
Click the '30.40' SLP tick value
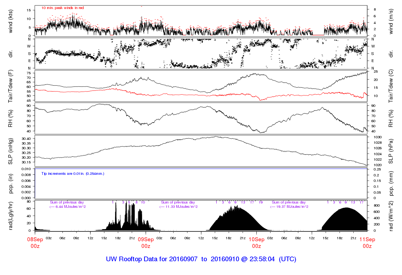click(26, 139)
